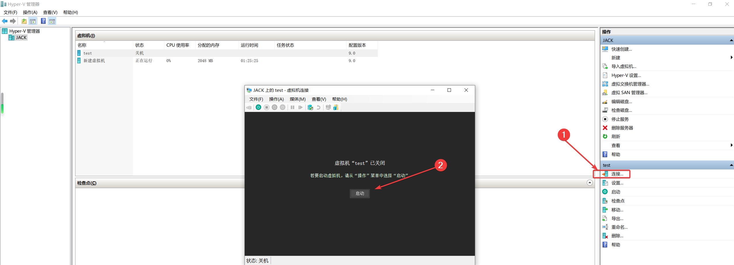Open 文件(F) menu in VM connection window
Image resolution: width=734 pixels, height=265 pixels.
click(256, 99)
